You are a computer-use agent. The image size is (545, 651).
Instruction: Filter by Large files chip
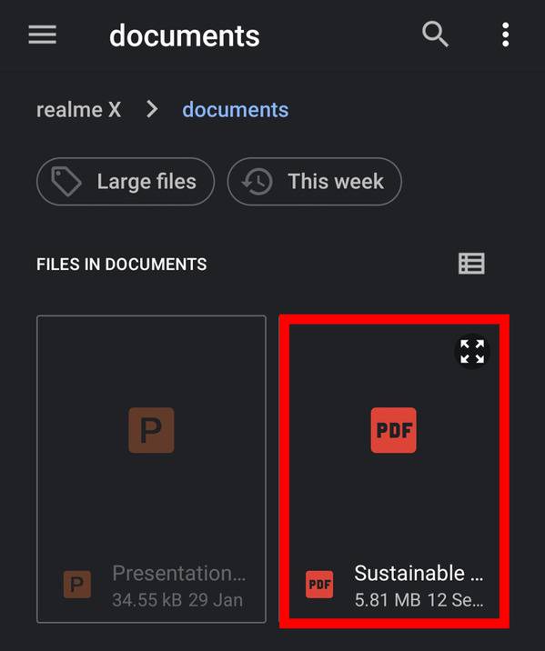(126, 182)
